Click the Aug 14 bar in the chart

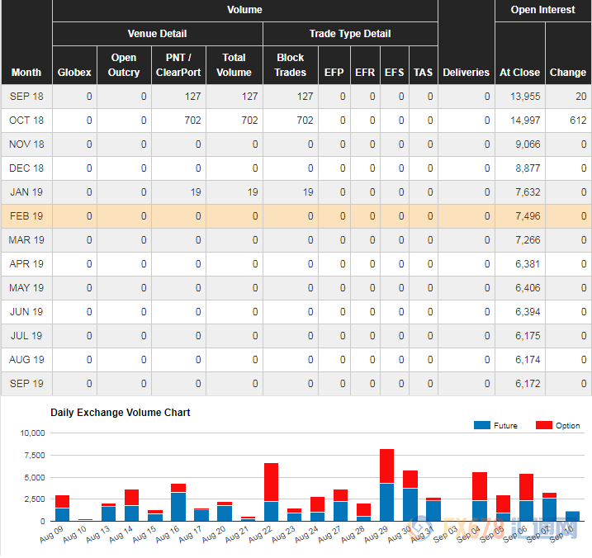pyautogui.click(x=132, y=505)
